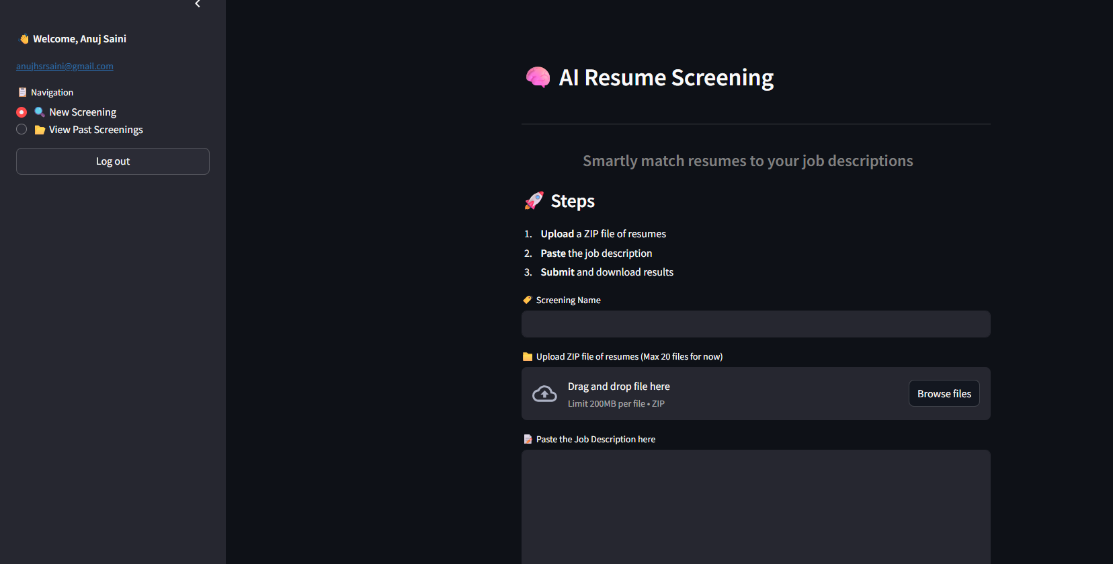This screenshot has width=1113, height=564.
Task: Open the anujhsrsaini@gmail.com email link
Action: (x=65, y=66)
